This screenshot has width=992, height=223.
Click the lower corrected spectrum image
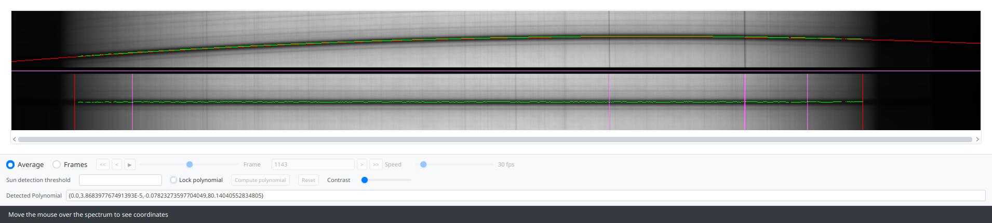pyautogui.click(x=496, y=102)
